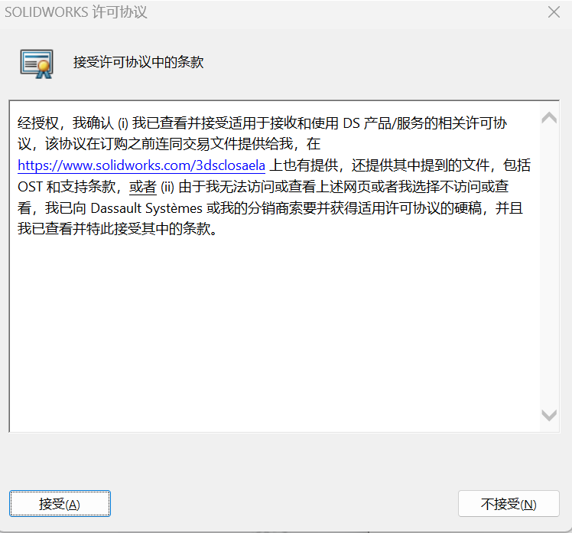Click the text Dassault Systèmes in agreement
Viewport: 572px width, 533px height.
coord(146,208)
